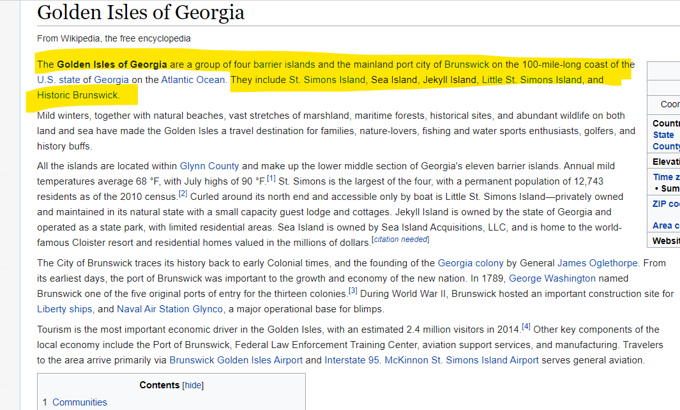Open McKinnon St. Simons Island Airport link
Image resolution: width=680 pixels, height=410 pixels.
462,361
